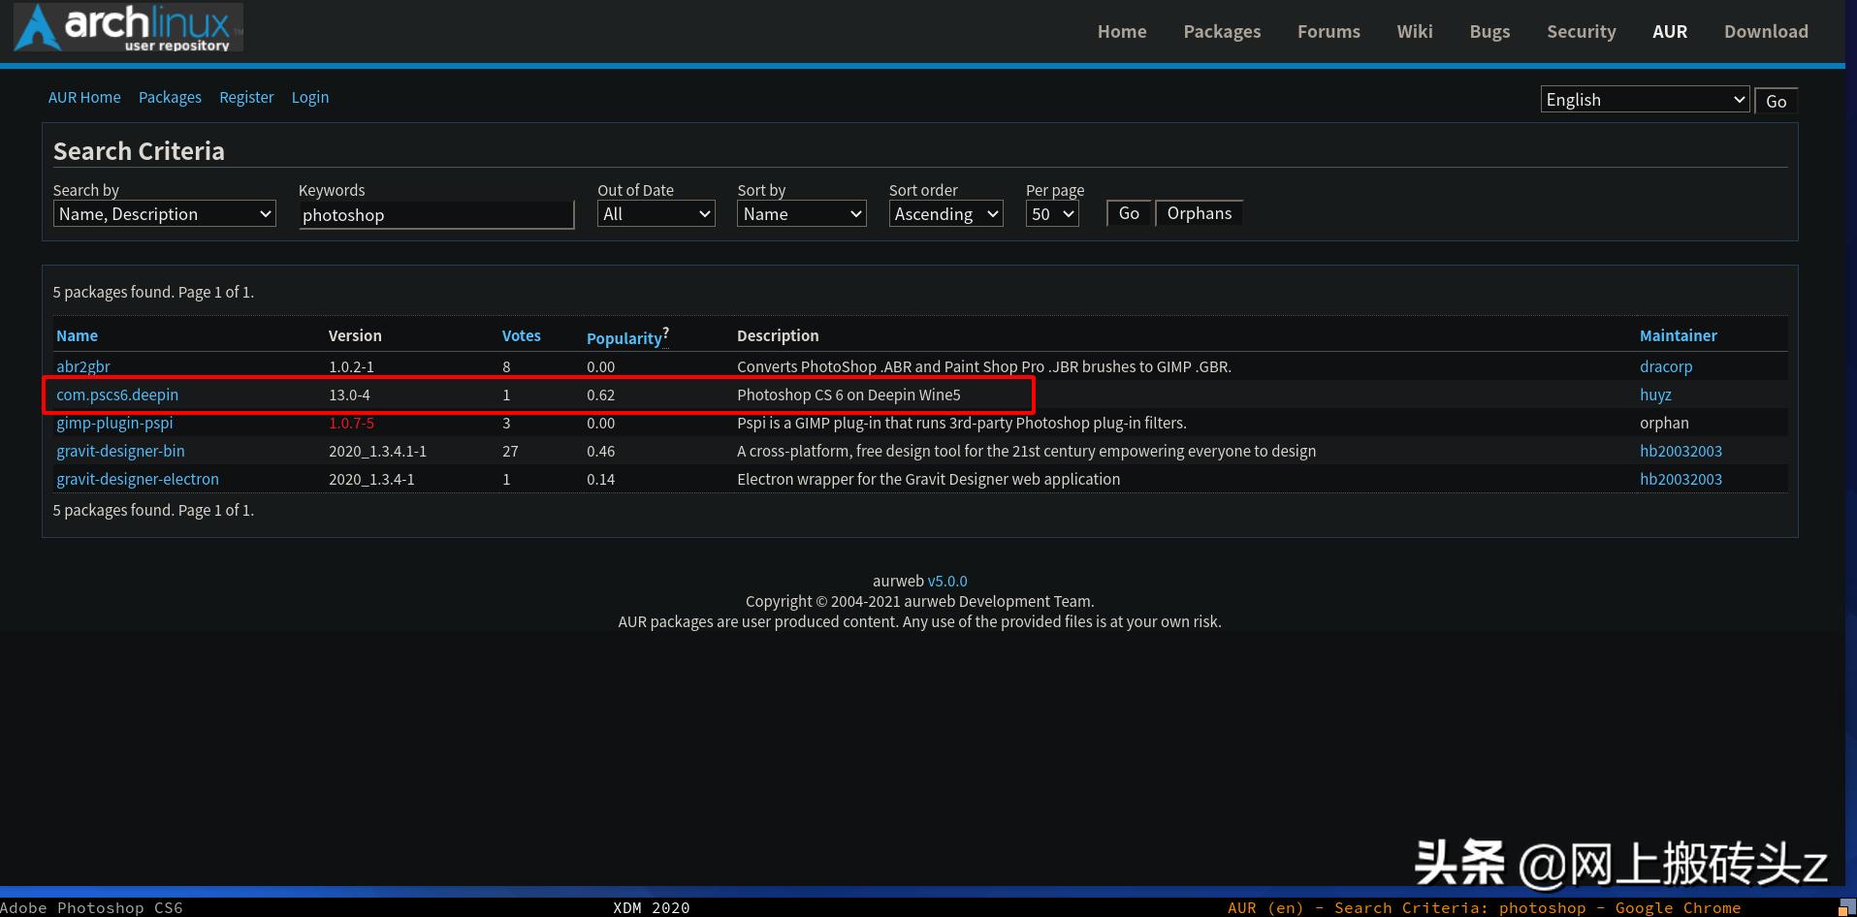The image size is (1857, 917).
Task: Click the AUR Home link
Action: pos(84,97)
